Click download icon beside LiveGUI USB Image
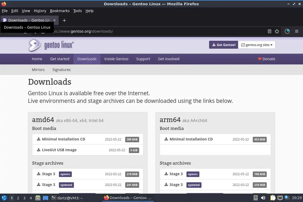 pos(39,150)
